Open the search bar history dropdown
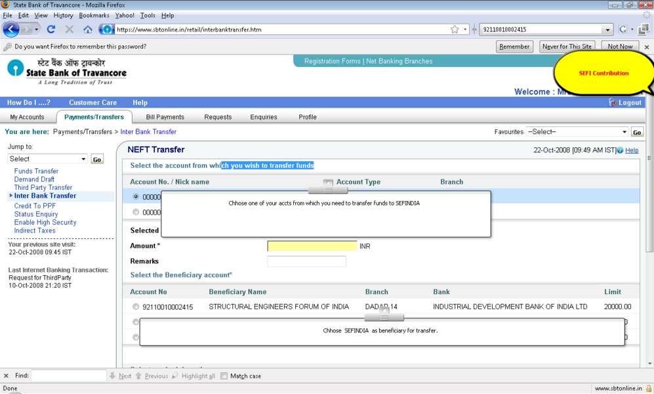Screen dimensions: 654x394 point(607,30)
